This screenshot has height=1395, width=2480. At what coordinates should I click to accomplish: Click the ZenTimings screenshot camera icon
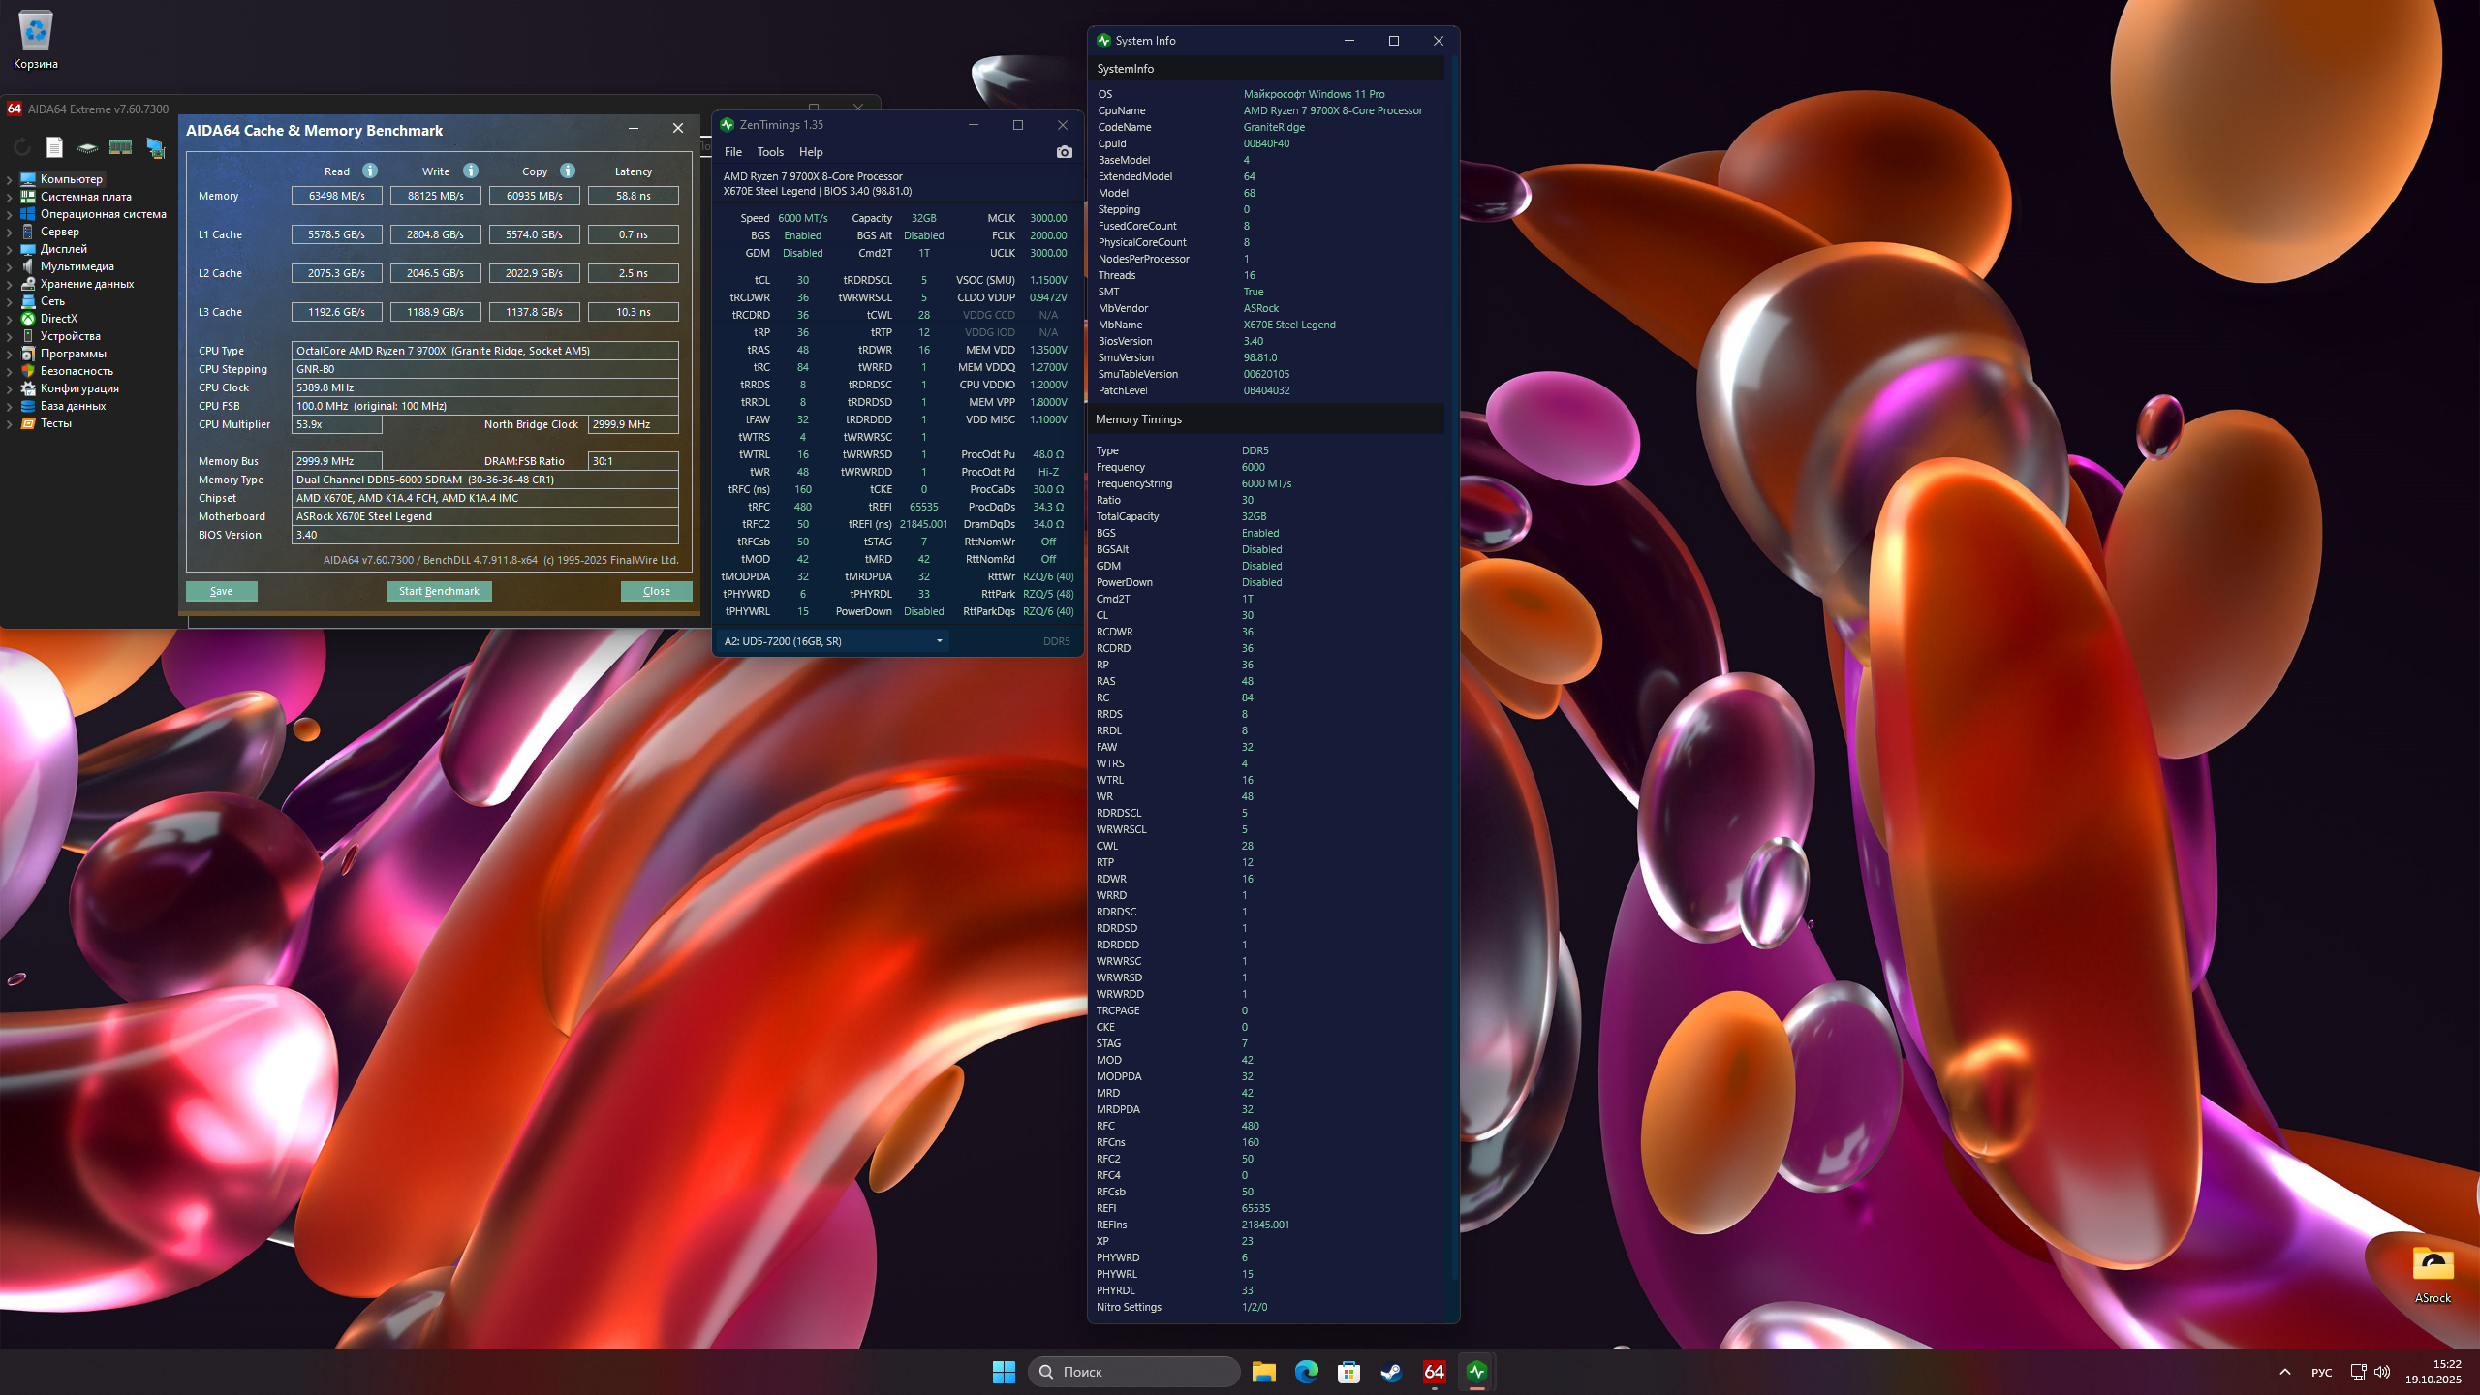1064,152
